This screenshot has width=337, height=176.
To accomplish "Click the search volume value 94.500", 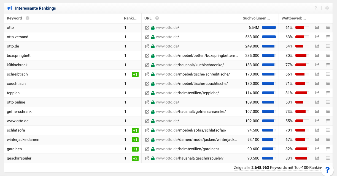I will tap(253, 130).
